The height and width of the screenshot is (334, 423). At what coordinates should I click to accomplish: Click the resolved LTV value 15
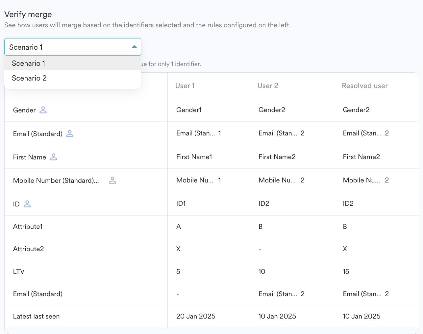pos(346,272)
